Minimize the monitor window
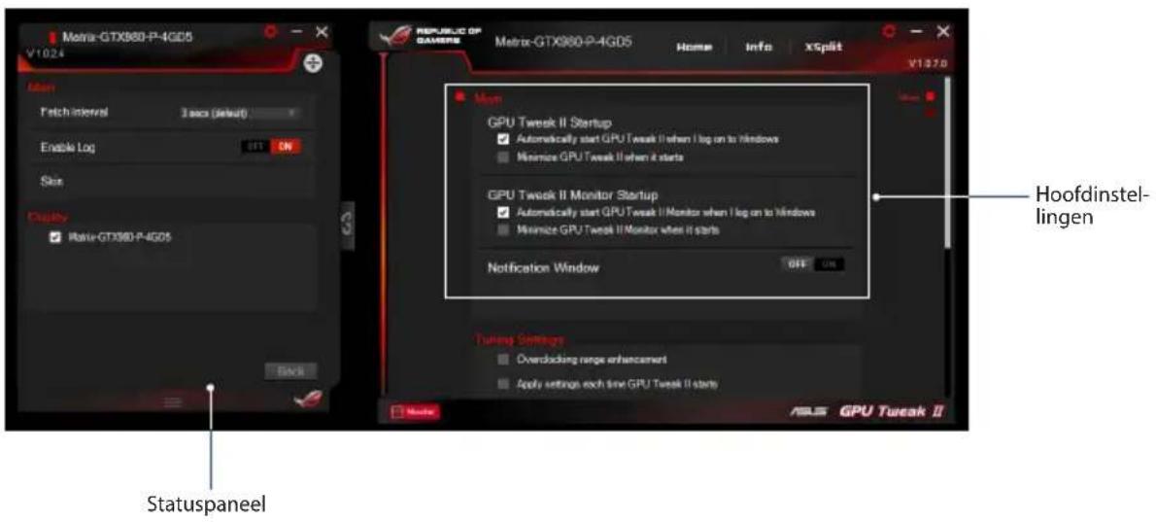The image size is (1156, 522). 296,32
